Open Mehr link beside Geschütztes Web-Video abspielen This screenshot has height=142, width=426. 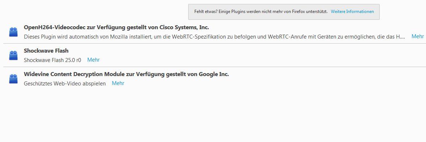(118, 83)
